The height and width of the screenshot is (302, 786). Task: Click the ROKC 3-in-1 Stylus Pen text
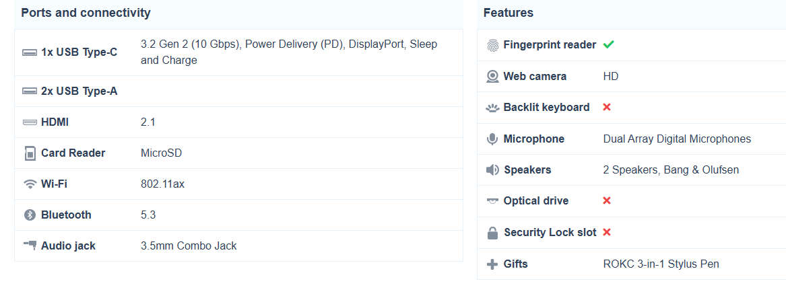pyautogui.click(x=661, y=264)
